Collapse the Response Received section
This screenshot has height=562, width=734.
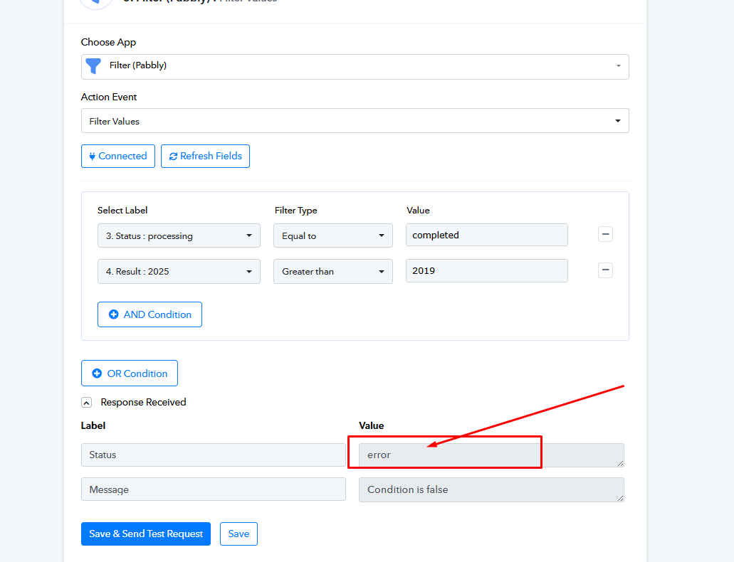coord(87,403)
